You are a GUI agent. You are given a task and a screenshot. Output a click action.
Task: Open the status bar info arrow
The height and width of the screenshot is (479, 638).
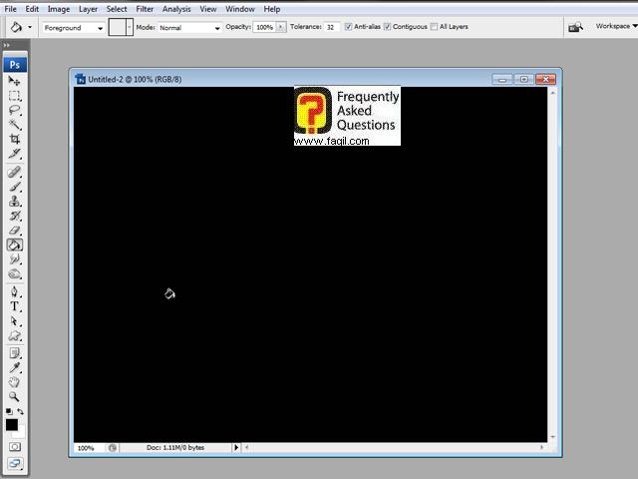coord(236,448)
